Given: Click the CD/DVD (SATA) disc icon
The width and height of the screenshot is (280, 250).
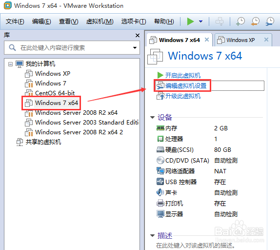Looking at the screenshot, I should coord(160,160).
